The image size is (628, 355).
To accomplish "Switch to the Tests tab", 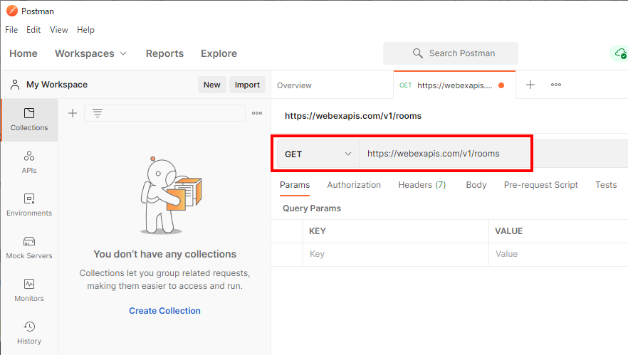I will [606, 185].
